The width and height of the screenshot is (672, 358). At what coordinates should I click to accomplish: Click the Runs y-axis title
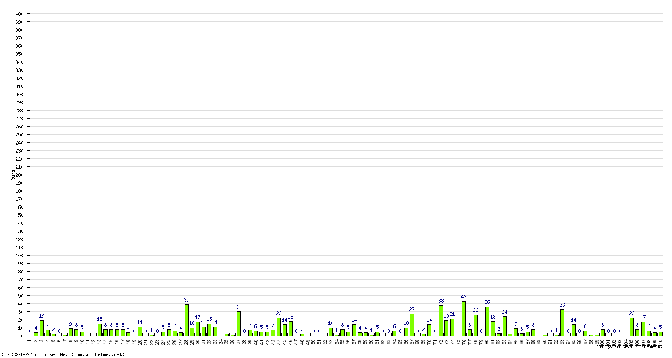click(x=13, y=175)
